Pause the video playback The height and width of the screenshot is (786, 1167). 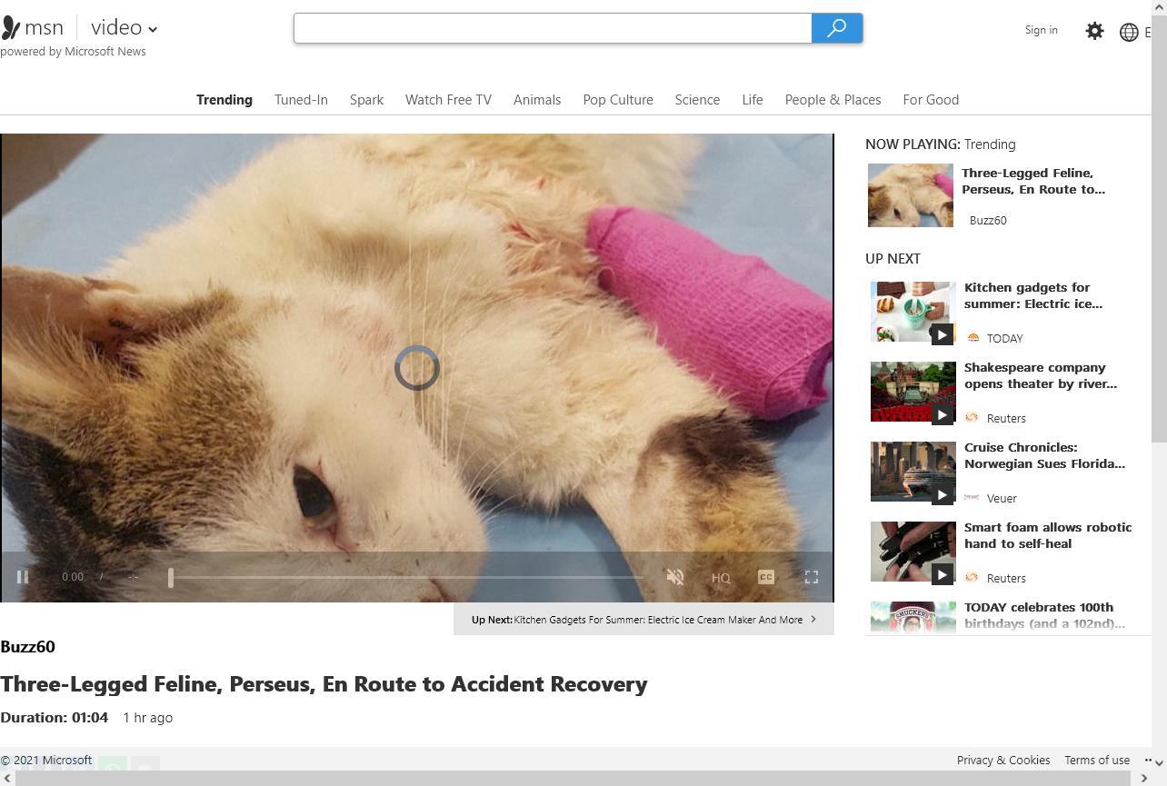[x=23, y=577]
